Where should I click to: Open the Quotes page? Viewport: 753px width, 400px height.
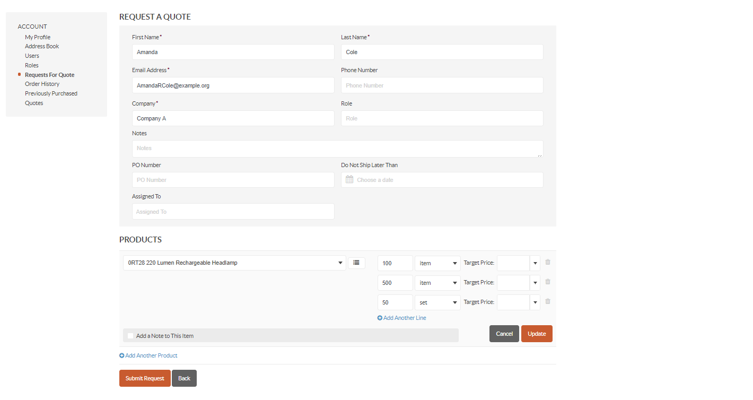(x=34, y=103)
